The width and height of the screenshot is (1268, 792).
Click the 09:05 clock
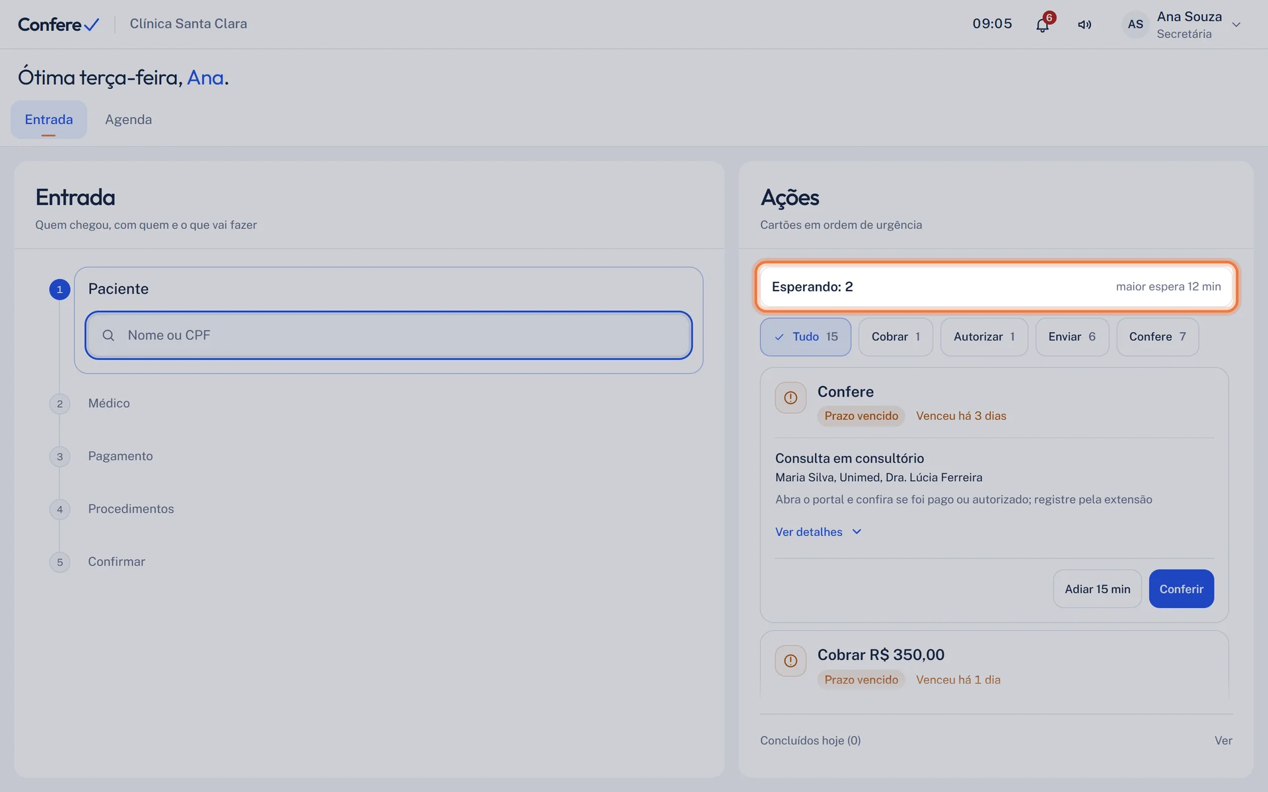click(x=992, y=24)
